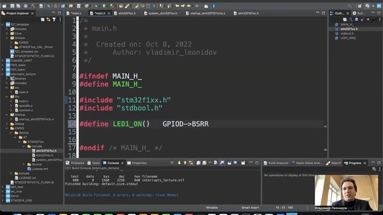Click the New file toolbar icon
383x215 pixels.
[x=4, y=6]
